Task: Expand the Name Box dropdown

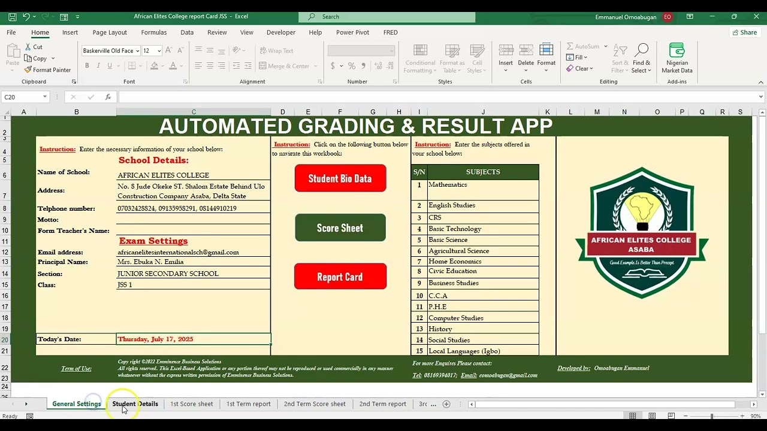Action: point(44,97)
